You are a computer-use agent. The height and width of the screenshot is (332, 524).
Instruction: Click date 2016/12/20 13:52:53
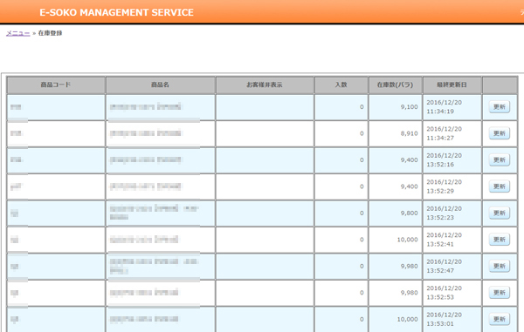[x=445, y=293]
